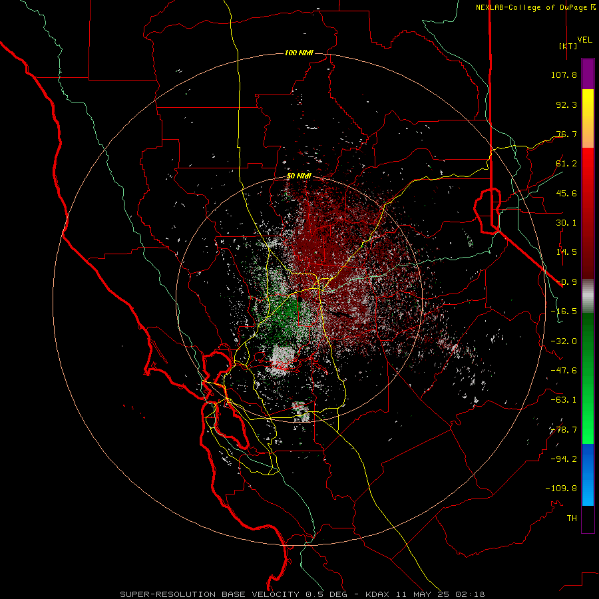This screenshot has height=599, width=599.
Task: Click the yellow-orange segment of the color bar
Action: tap(588, 118)
